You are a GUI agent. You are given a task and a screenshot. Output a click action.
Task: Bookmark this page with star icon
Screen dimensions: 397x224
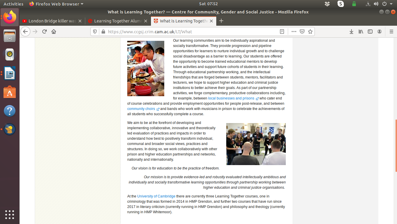[310, 32]
